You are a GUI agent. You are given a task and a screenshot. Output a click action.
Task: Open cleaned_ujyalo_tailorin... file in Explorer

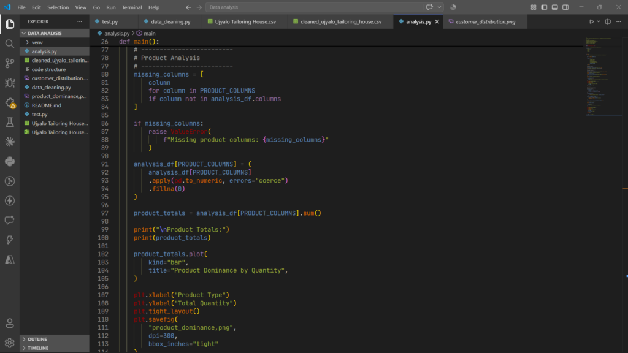coord(55,60)
